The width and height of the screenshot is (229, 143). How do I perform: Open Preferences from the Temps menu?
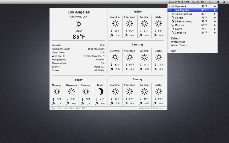[178, 42]
